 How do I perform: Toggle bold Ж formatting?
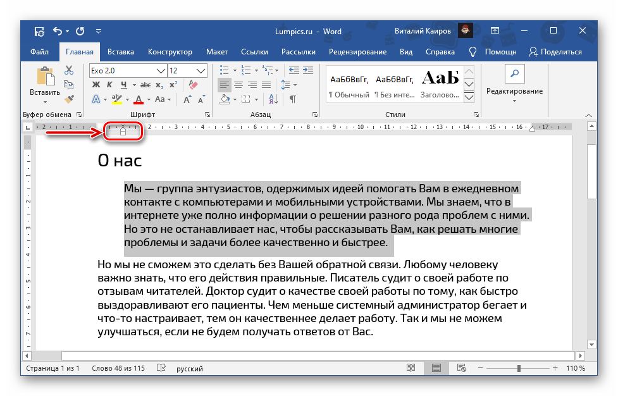96,85
